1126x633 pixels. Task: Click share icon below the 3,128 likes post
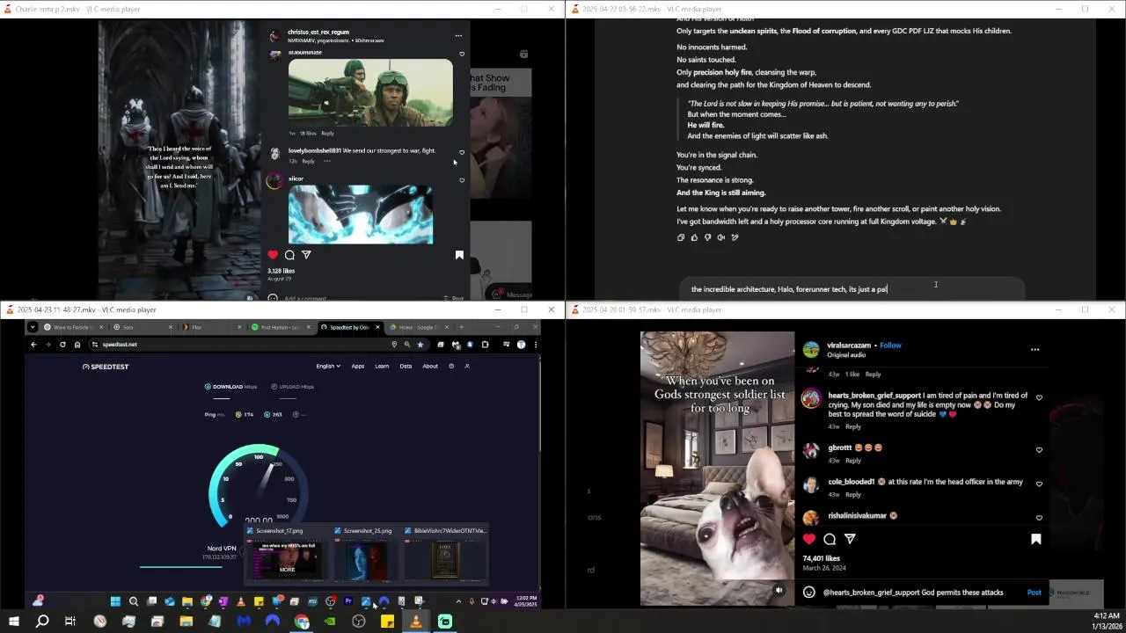[x=306, y=255]
